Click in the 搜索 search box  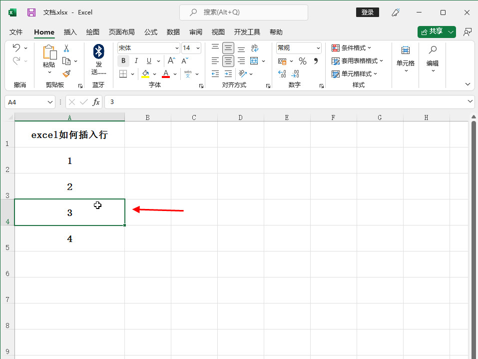pos(244,12)
